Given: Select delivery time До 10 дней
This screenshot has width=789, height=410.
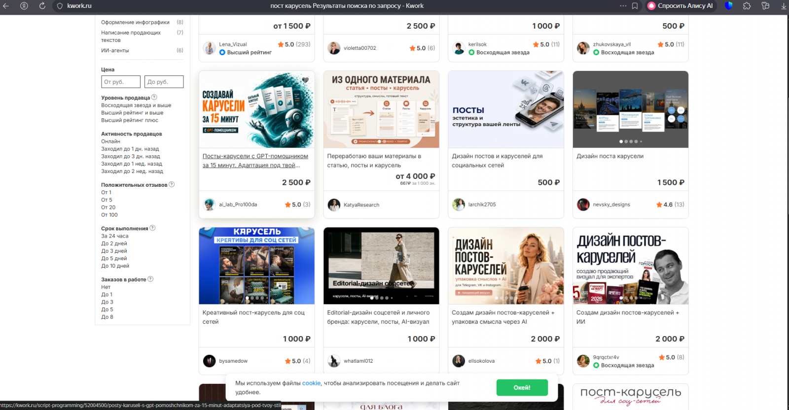Looking at the screenshot, I should pos(115,266).
